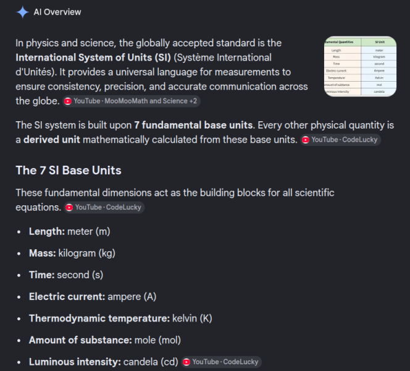Click YouTube icon beside MooMooMath and Science

point(68,101)
